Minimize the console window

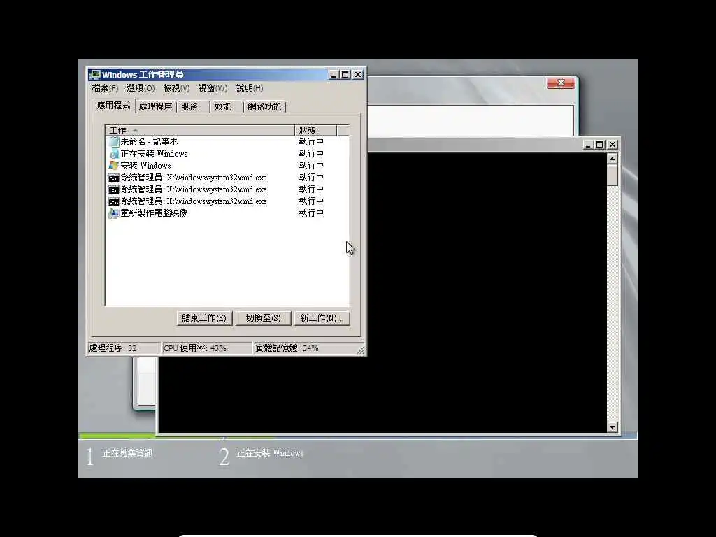(588, 145)
